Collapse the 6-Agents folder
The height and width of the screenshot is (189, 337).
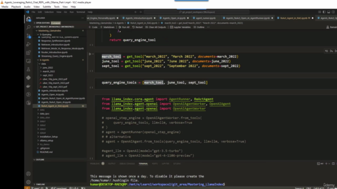[x=44, y=60]
